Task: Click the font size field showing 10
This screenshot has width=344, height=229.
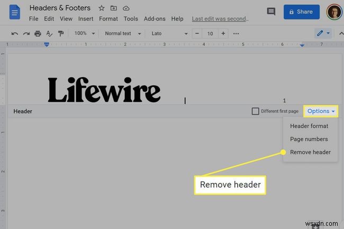Action: click(x=210, y=33)
